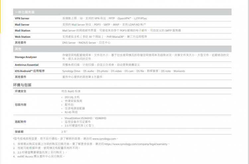
Task: Click the 一体化服务器 section header
Action: pos(25,12)
